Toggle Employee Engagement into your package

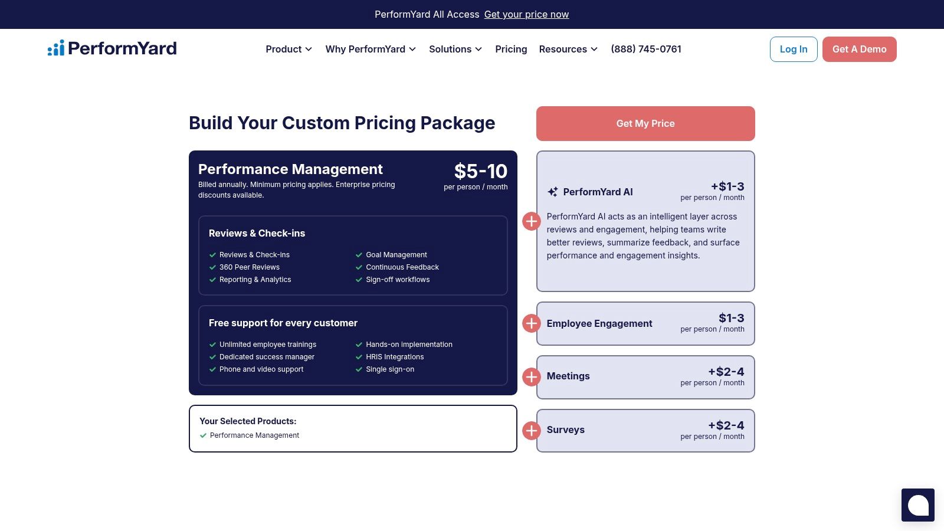(531, 323)
